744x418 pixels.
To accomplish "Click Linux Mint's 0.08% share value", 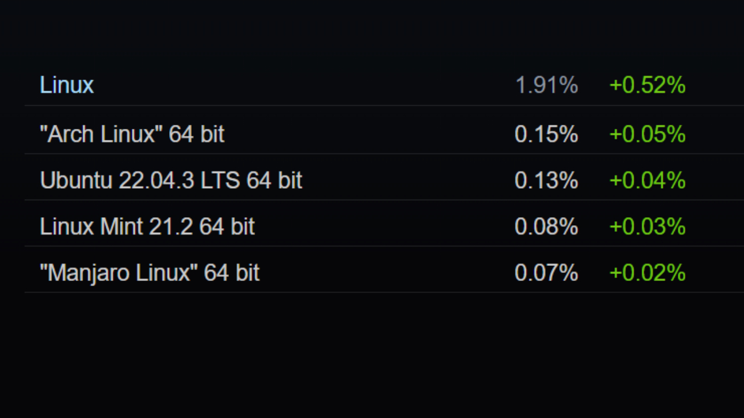I will (546, 226).
